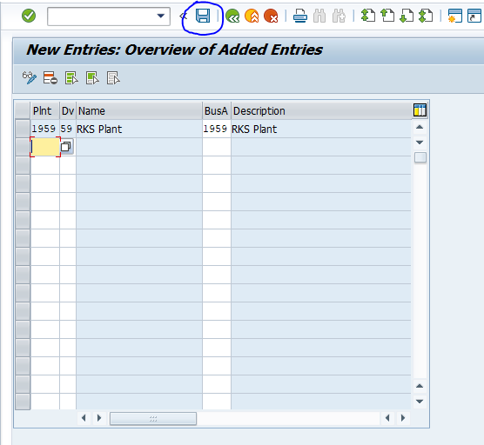Click the orange Exit icon
This screenshot has width=484, height=445.
click(252, 16)
